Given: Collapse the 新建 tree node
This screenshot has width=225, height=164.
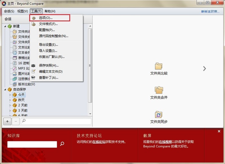Looking at the screenshot, I should click(x=5, y=26).
